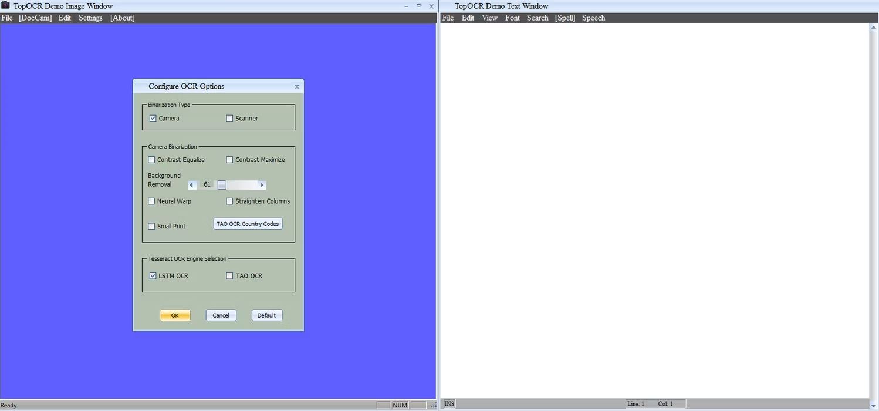Screen dimensions: 879x411
Task: Increase Background Removal with right arrow
Action: click(x=262, y=185)
